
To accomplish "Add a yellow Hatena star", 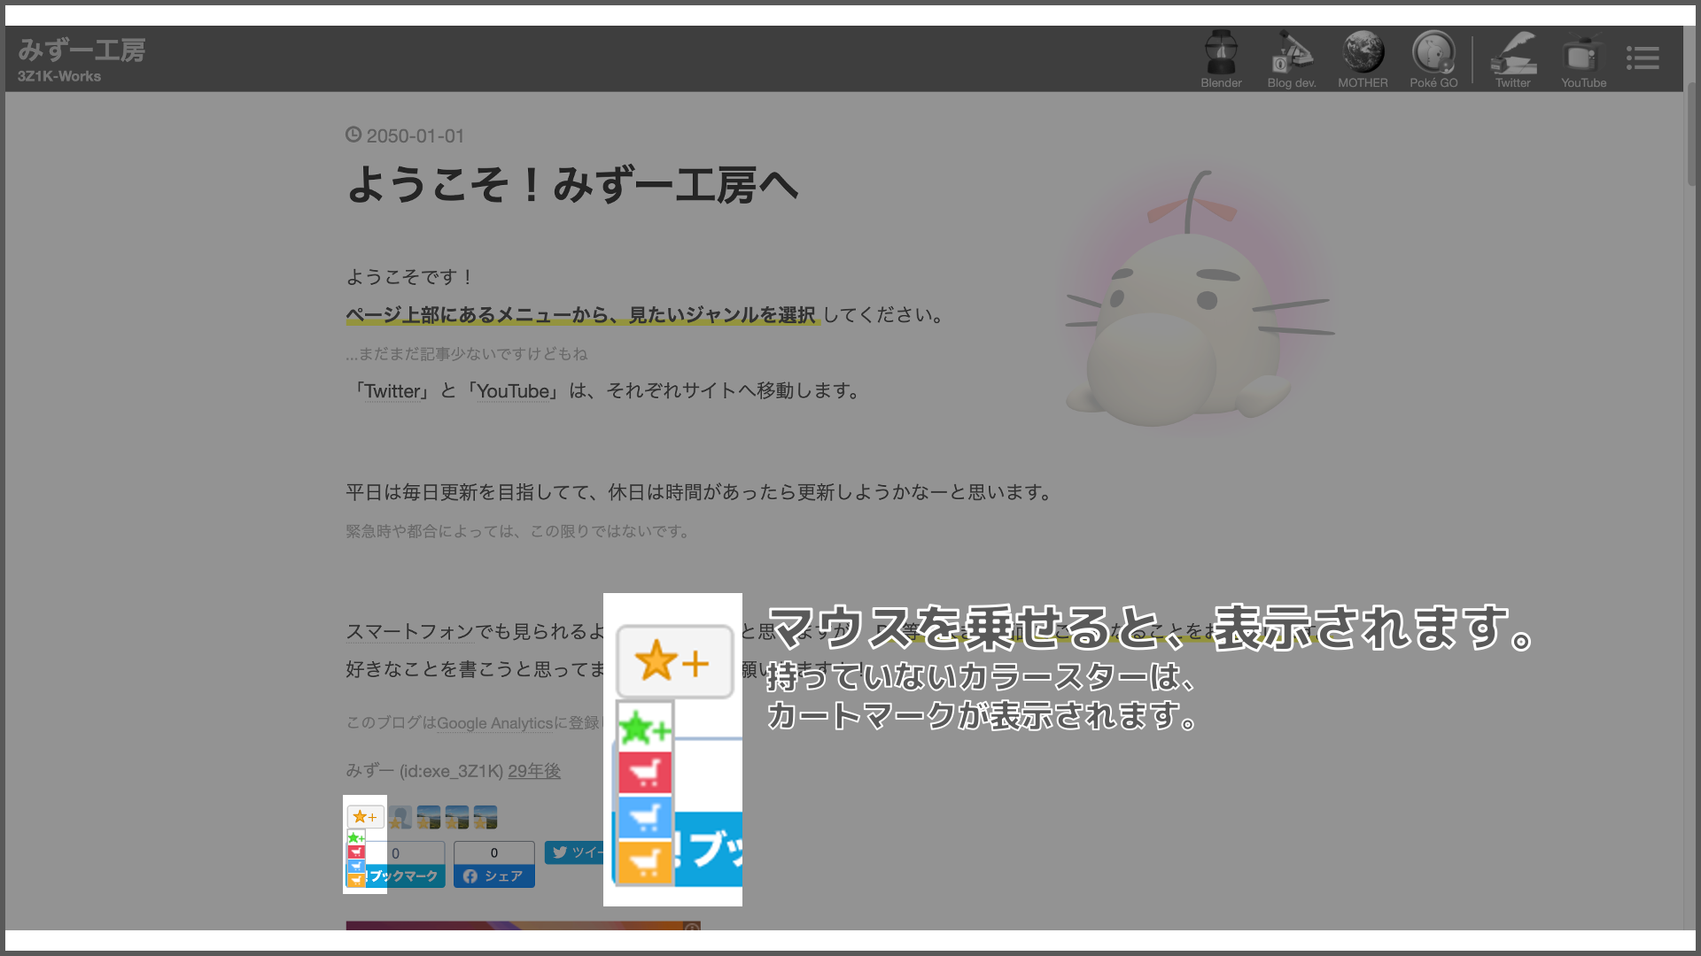I will point(365,816).
